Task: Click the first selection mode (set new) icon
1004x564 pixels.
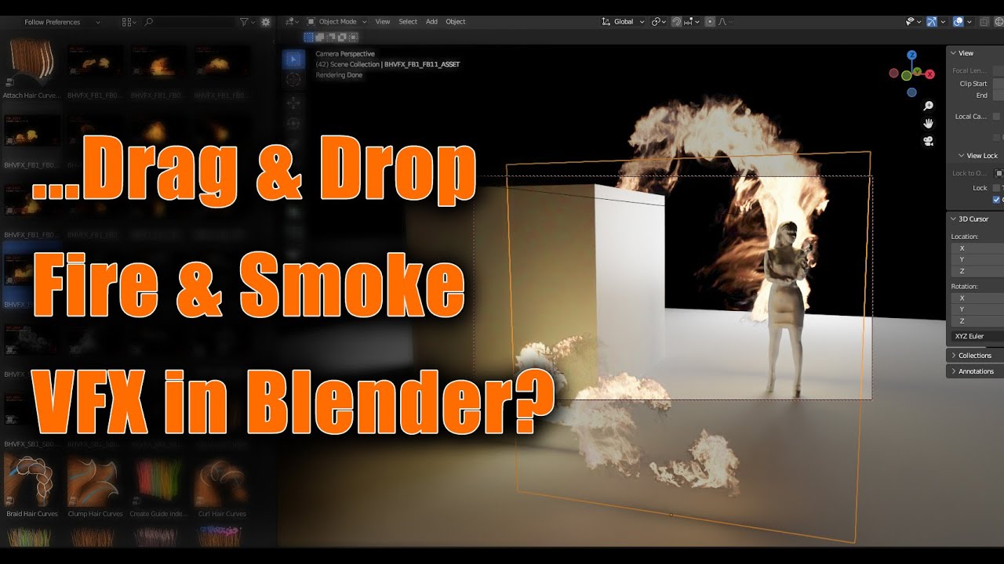Action: click(308, 37)
